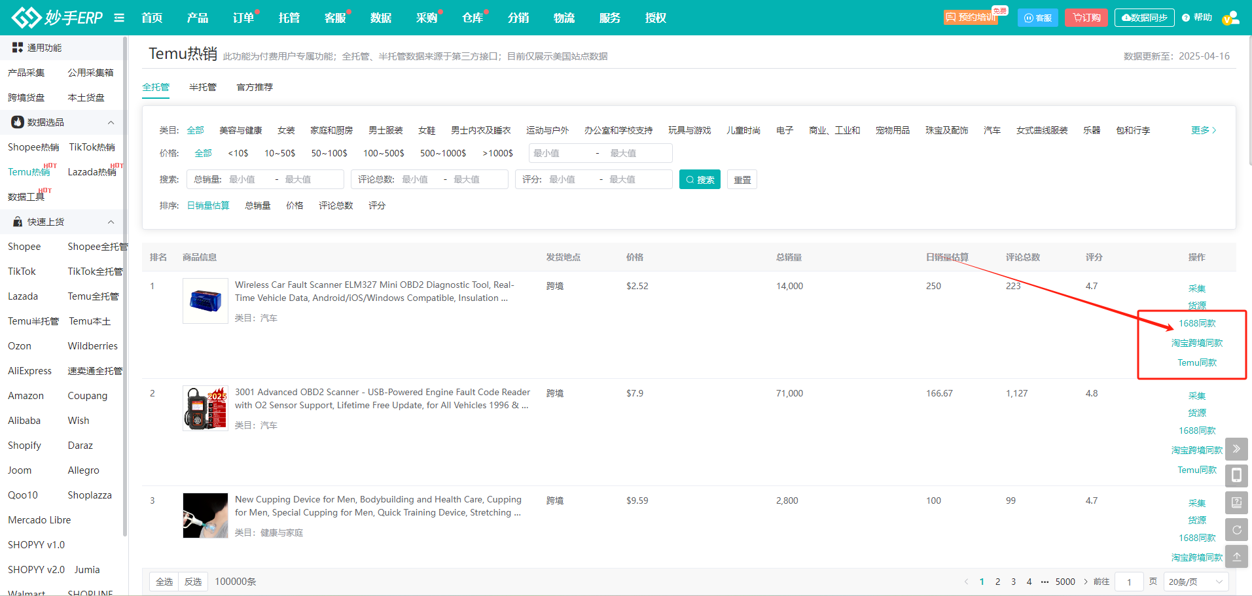Filter by 美容与健康 category

click(241, 130)
